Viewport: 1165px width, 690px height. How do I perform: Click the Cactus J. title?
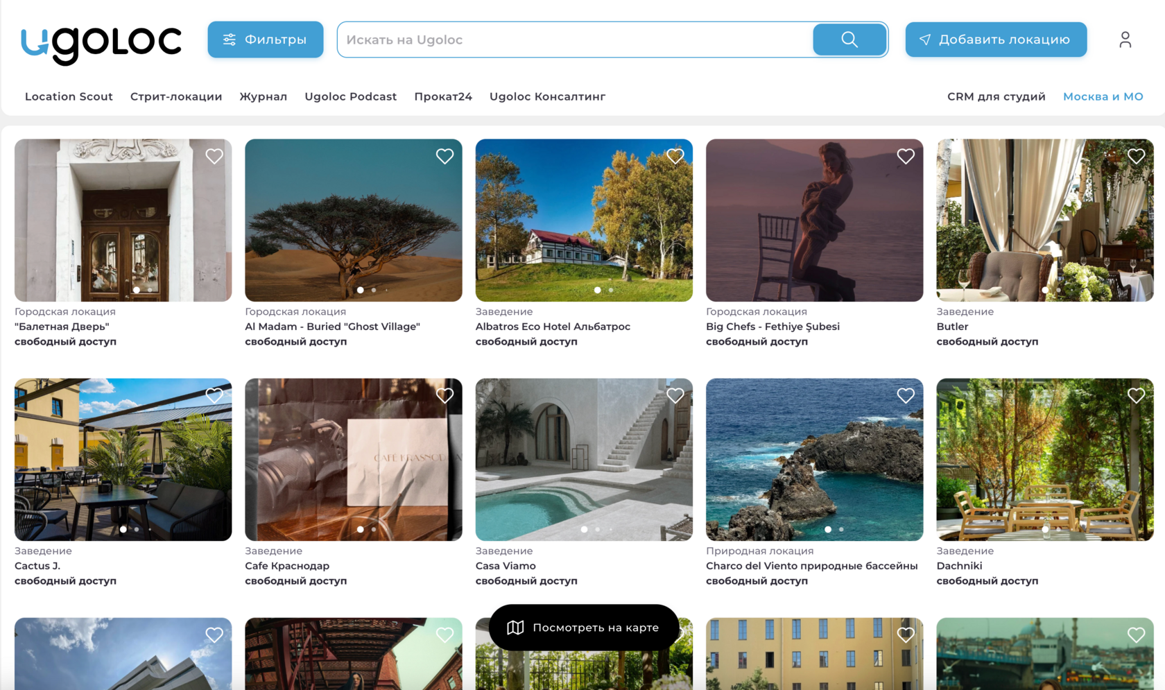[x=37, y=566]
